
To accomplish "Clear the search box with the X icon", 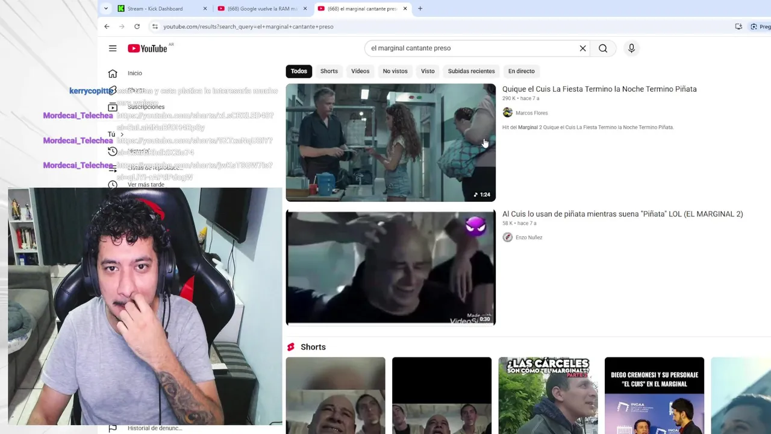I will 582,48.
